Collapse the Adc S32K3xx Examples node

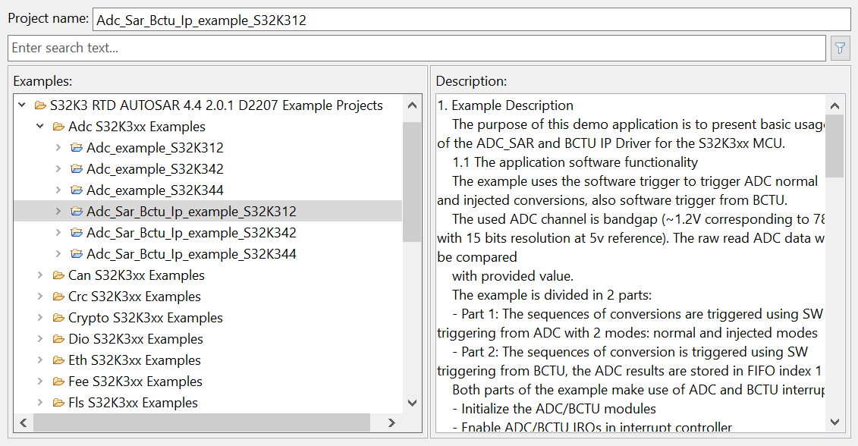tap(39, 126)
